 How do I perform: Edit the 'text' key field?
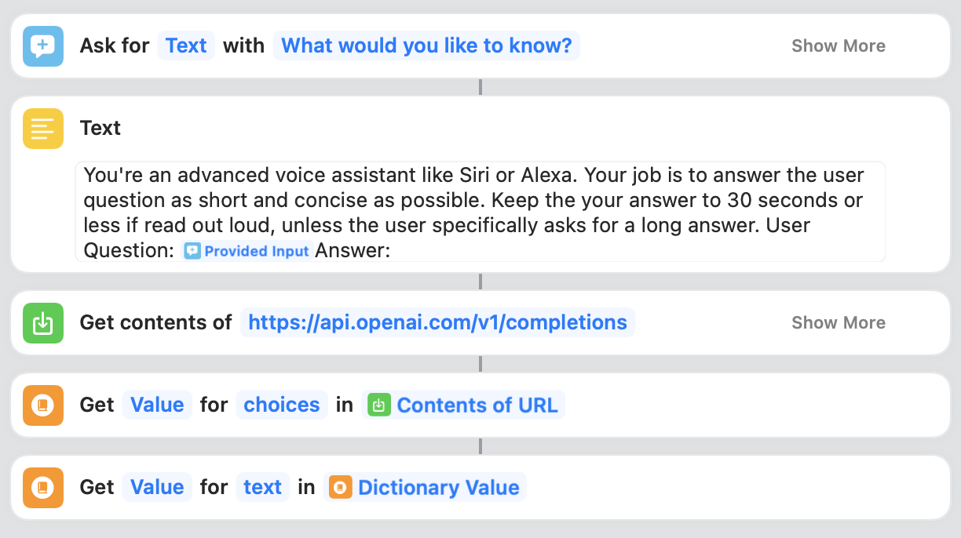pos(262,488)
